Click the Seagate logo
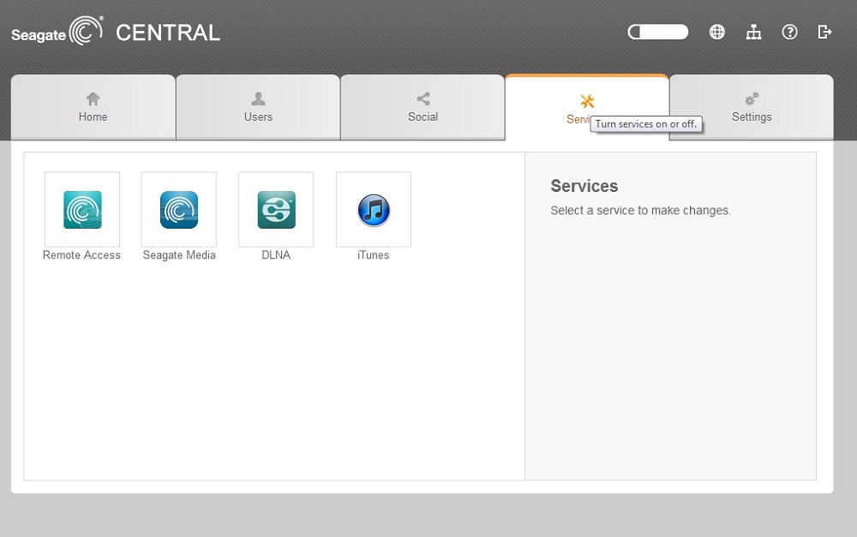 (57, 31)
